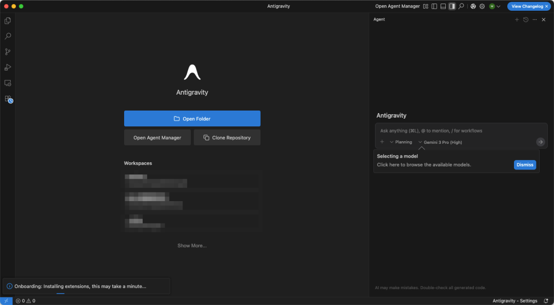Viewport: 554px width, 305px height.
Task: Open the Antigravity browser icon in the toolbar
Action: (x=473, y=6)
